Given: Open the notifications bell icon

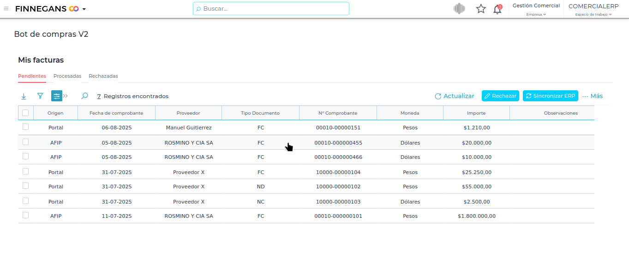Looking at the screenshot, I should [x=497, y=9].
